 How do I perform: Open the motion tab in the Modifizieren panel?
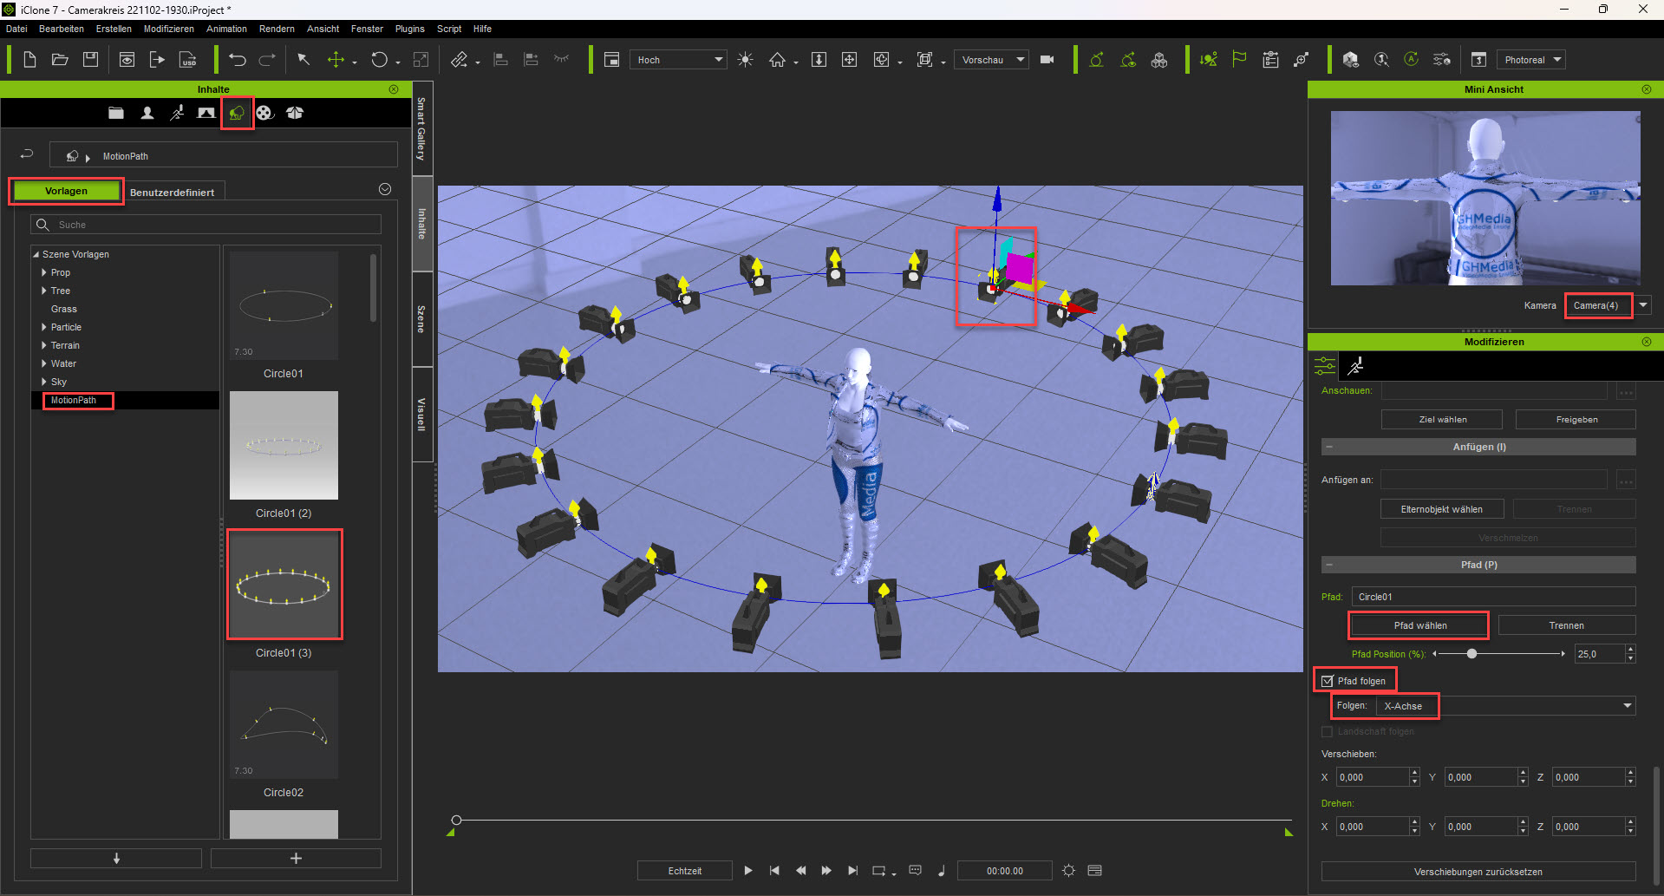[1355, 366]
